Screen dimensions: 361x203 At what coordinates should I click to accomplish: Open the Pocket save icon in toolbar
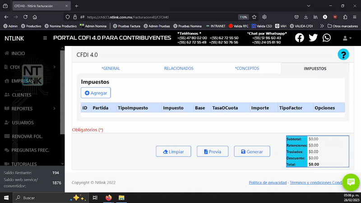coord(296,17)
